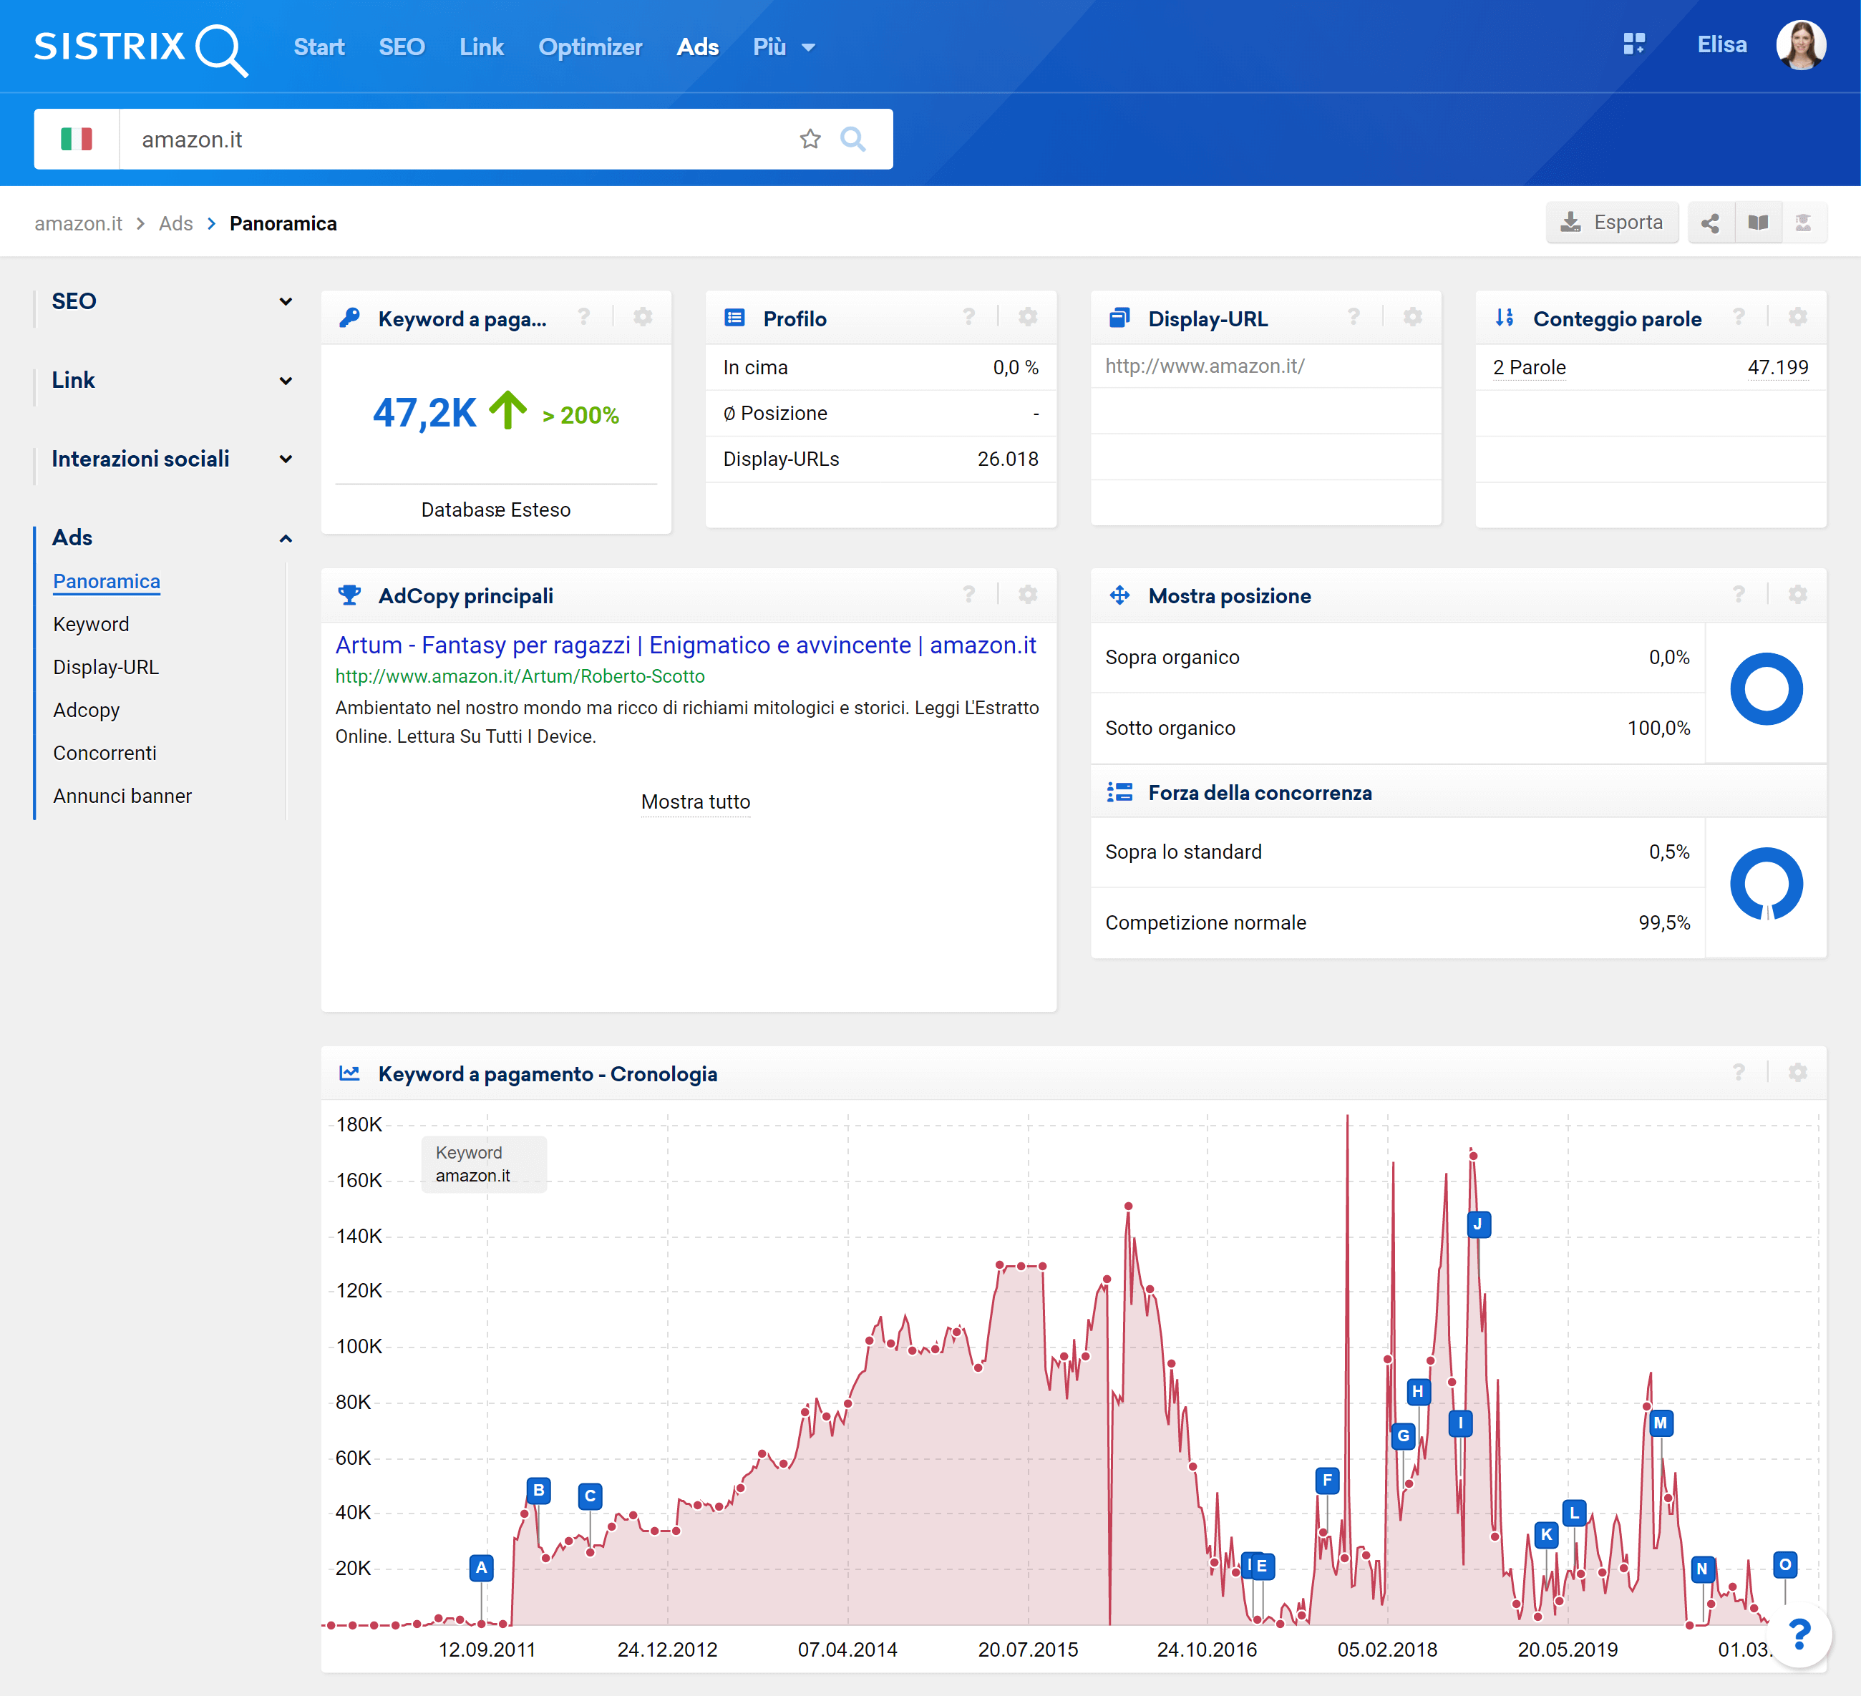1861x1696 pixels.
Task: Click the Esporta button
Action: click(1612, 223)
